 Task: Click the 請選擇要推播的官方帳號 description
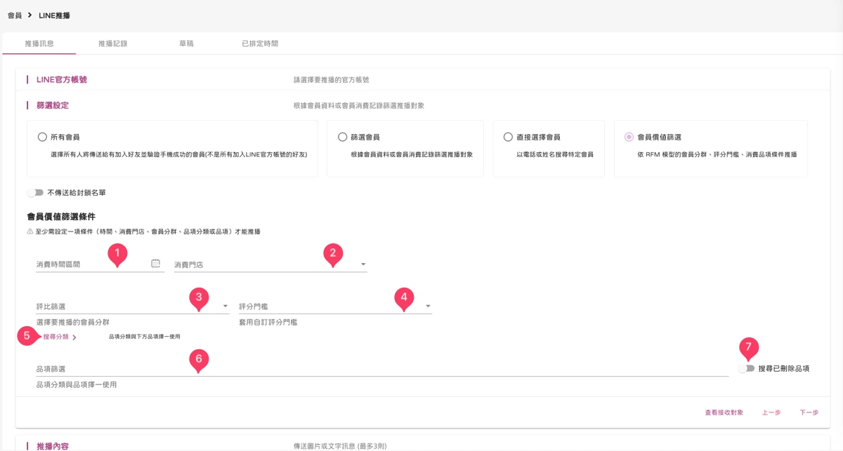point(332,80)
